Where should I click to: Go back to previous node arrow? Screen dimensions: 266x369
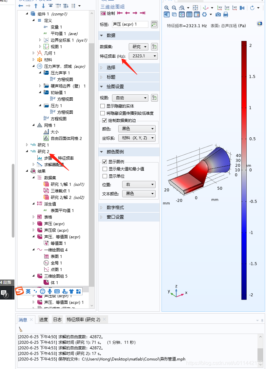pyautogui.click(x=21, y=6)
